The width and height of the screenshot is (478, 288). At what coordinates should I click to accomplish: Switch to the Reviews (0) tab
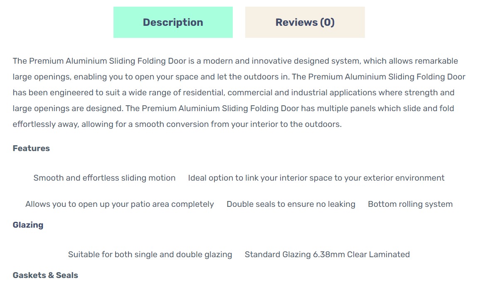(305, 22)
